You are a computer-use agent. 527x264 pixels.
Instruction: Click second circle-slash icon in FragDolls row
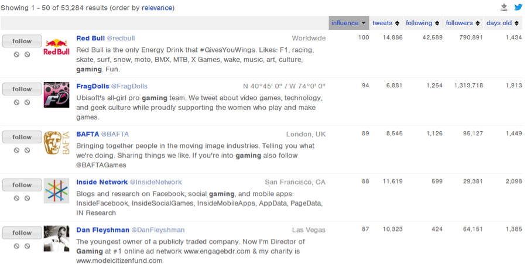click(27, 102)
